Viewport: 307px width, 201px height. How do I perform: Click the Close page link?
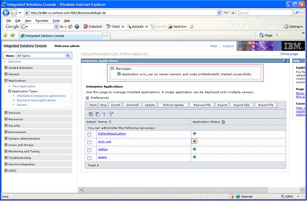coord(289,54)
